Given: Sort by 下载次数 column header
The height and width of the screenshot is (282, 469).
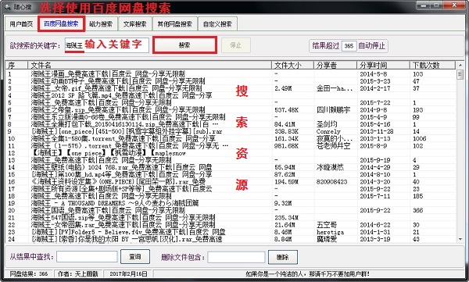Looking at the screenshot, I should tap(432, 65).
